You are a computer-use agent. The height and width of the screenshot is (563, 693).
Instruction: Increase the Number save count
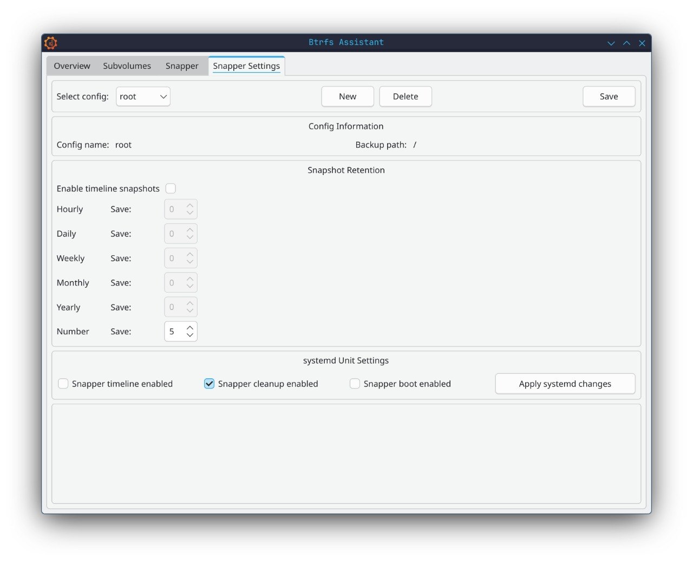(x=190, y=328)
